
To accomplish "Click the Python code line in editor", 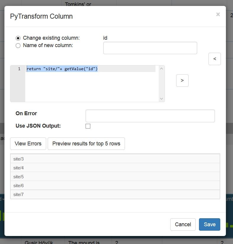I will tap(62, 69).
